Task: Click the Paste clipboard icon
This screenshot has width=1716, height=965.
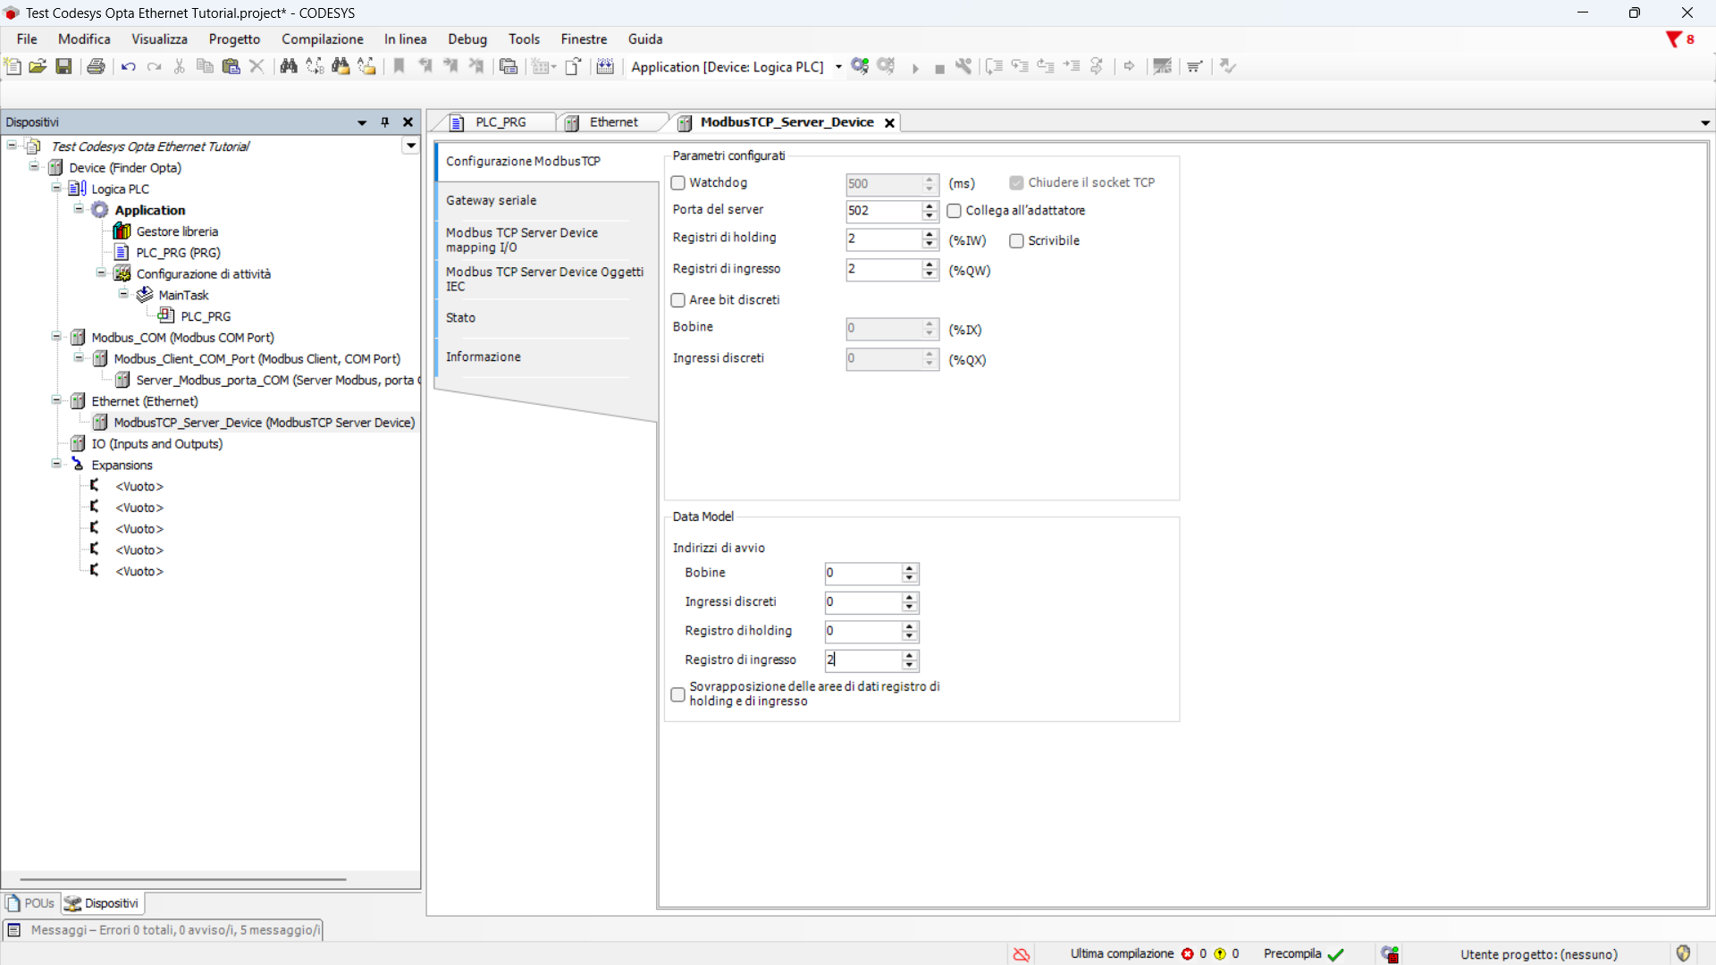Action: [231, 66]
